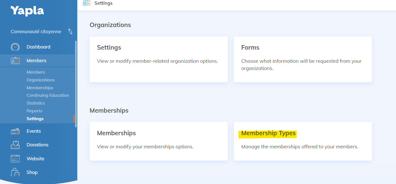Open the Membership Types card
Viewport: 396px width, 184px height.
pyautogui.click(x=268, y=133)
